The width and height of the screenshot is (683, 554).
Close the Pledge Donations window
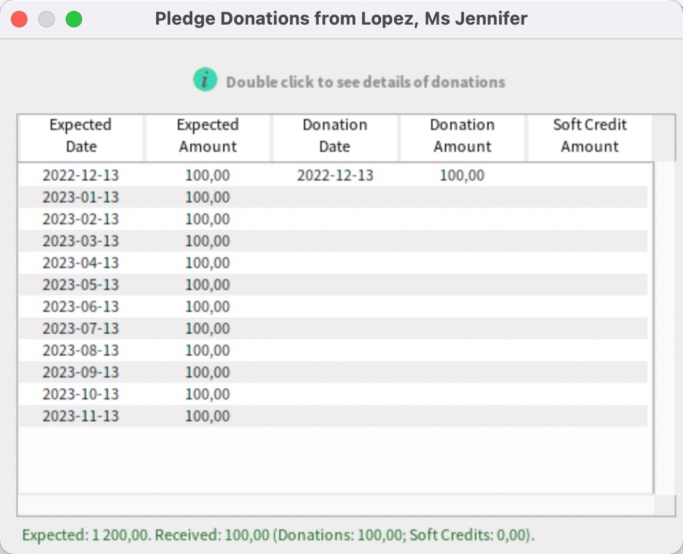[x=19, y=19]
